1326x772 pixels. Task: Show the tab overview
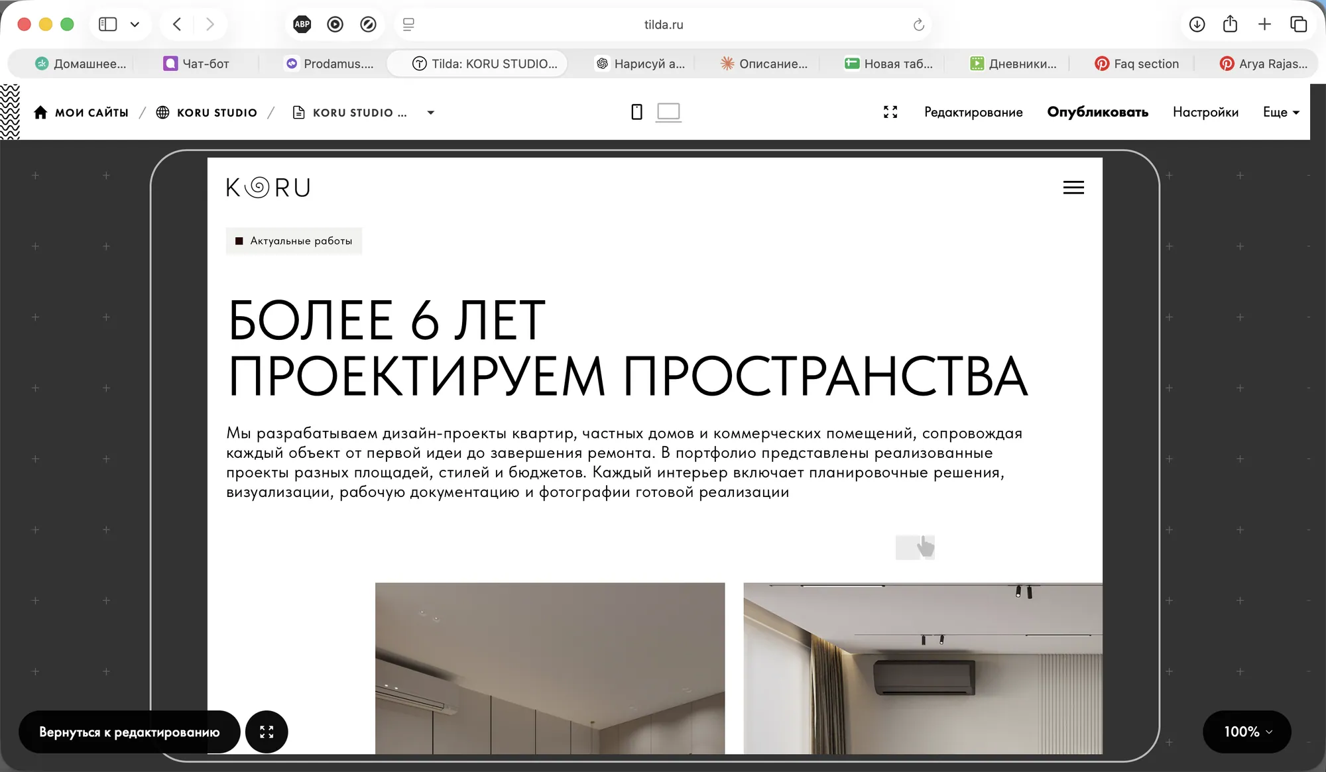coord(1298,25)
